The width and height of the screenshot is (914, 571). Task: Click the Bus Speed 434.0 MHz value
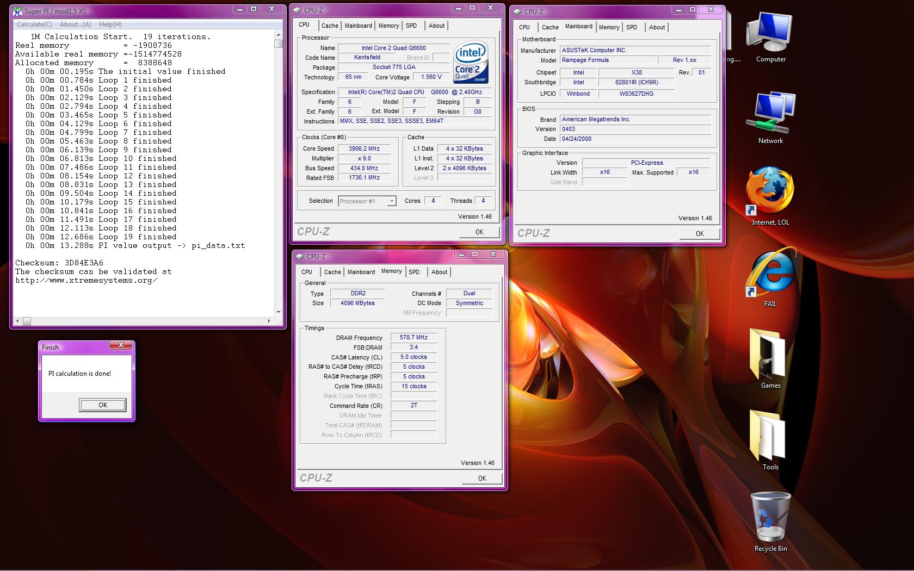[364, 168]
